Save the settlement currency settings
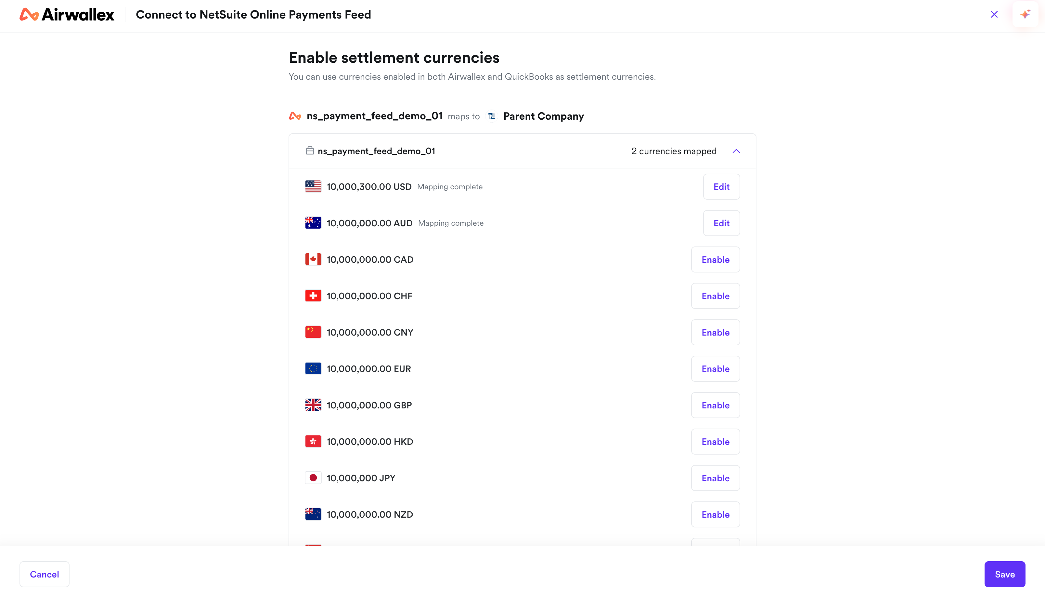 point(1004,574)
